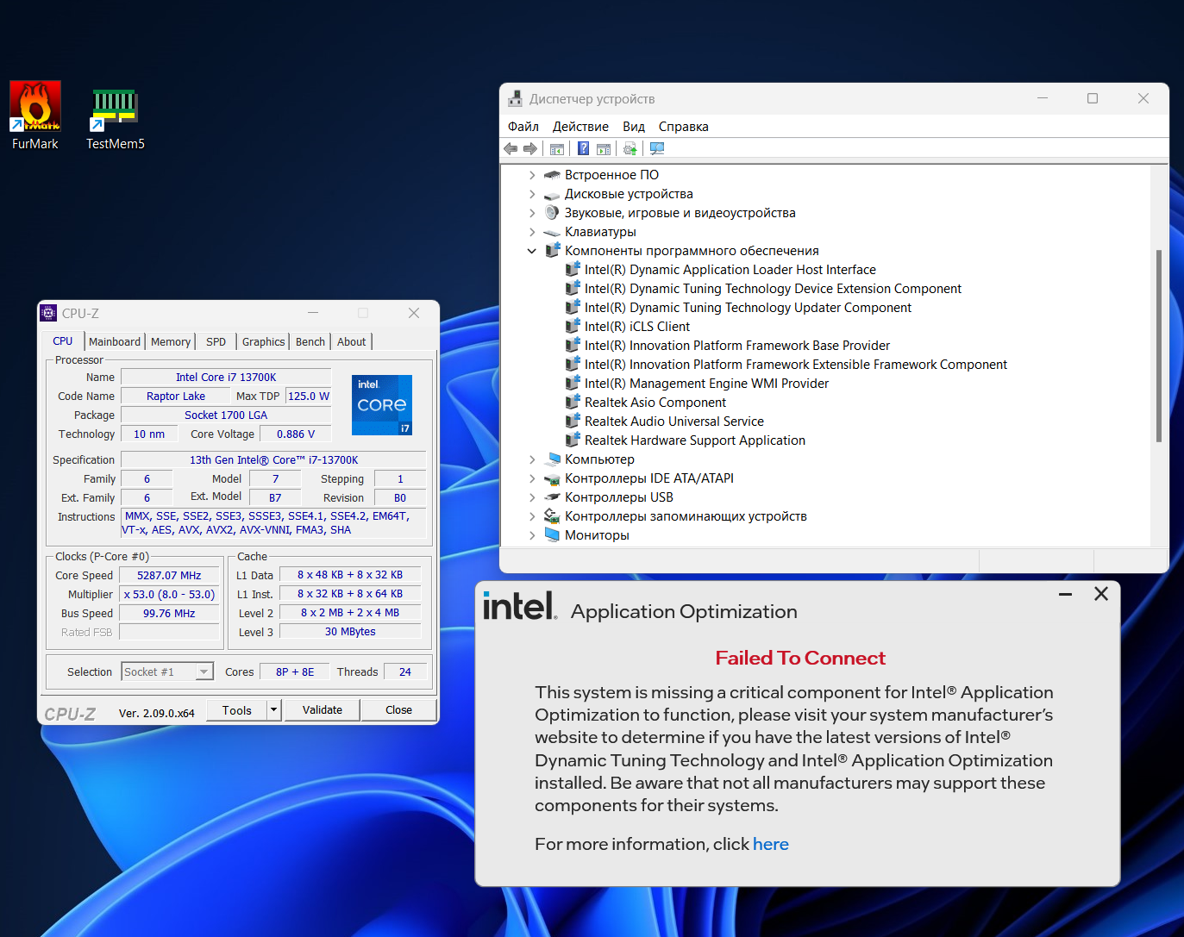Expand the Встроенное ПО node
The width and height of the screenshot is (1184, 937).
click(532, 175)
